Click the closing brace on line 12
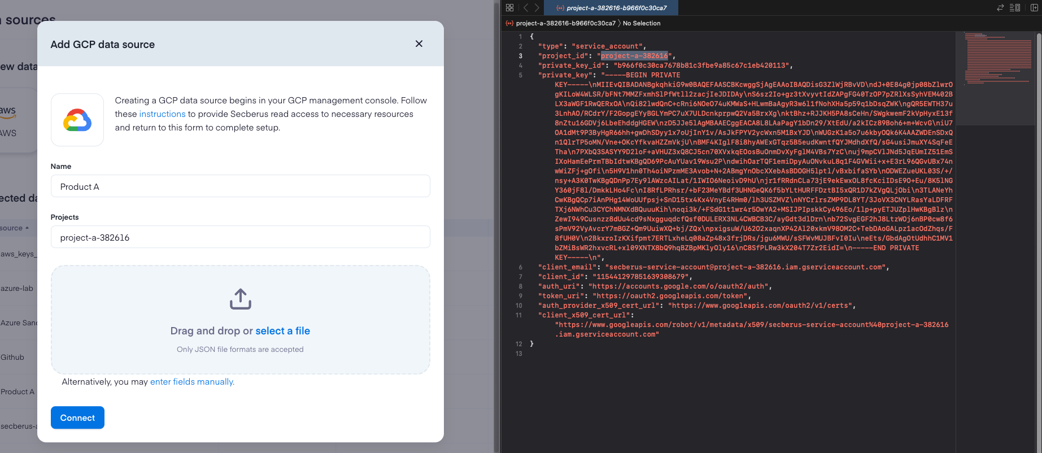This screenshot has width=1042, height=453. (531, 344)
